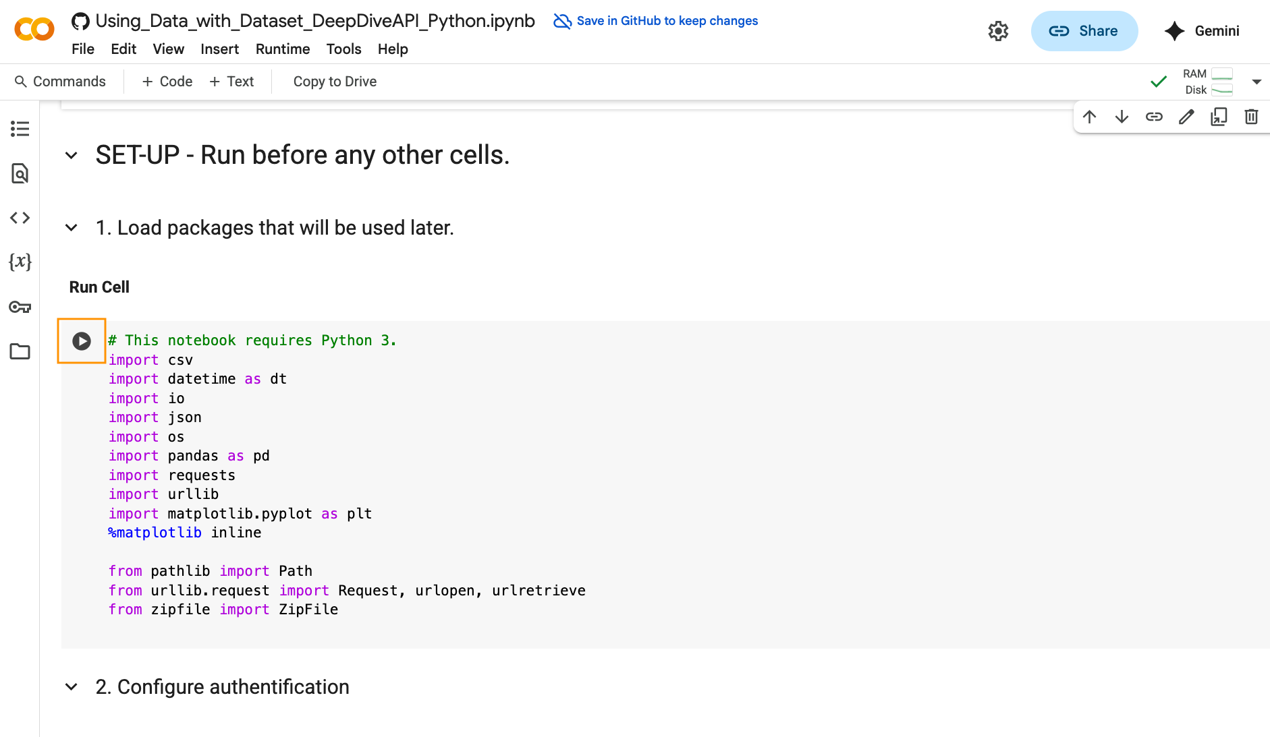This screenshot has width=1270, height=737.
Task: Collapse the Configure authentification section
Action: coord(72,687)
